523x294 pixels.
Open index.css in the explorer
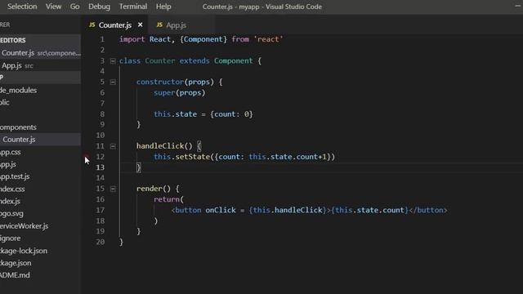tap(12, 189)
